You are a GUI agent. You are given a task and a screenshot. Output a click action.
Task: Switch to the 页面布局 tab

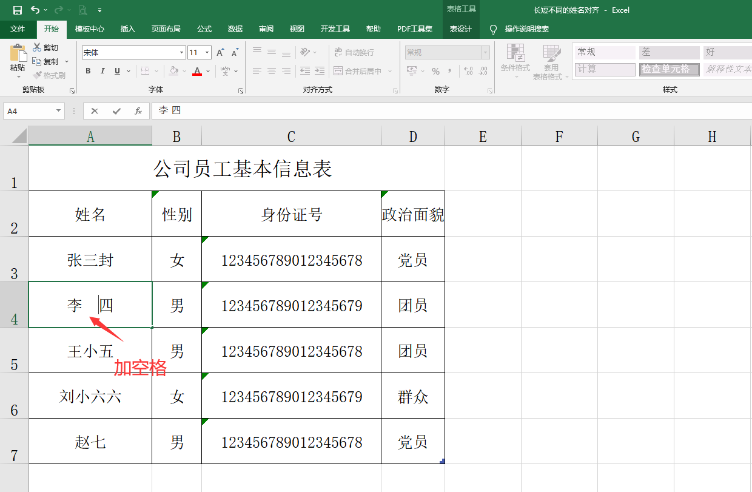click(x=166, y=29)
